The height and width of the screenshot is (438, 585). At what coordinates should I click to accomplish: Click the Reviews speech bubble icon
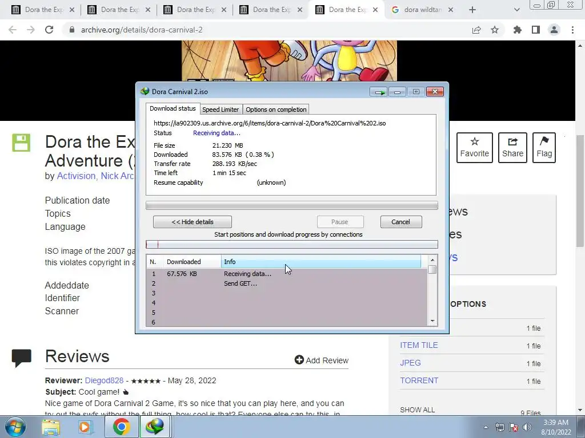click(21, 358)
